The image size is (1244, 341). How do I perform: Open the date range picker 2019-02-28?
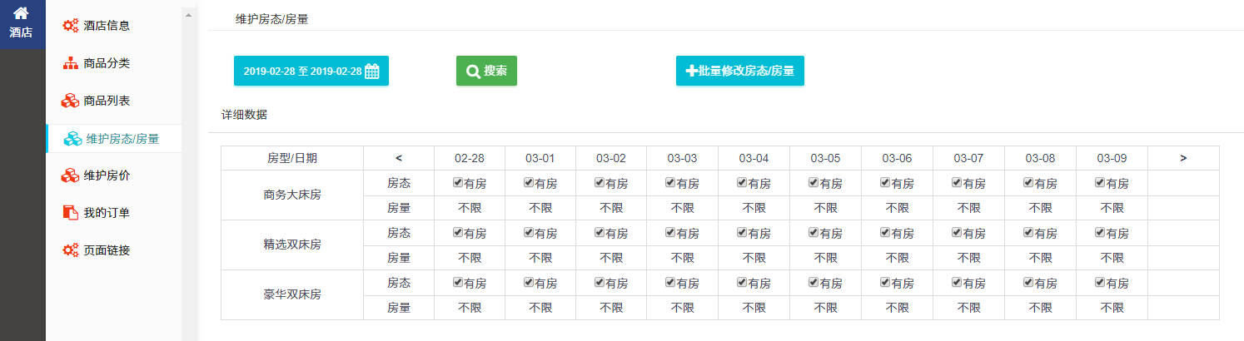pos(311,72)
